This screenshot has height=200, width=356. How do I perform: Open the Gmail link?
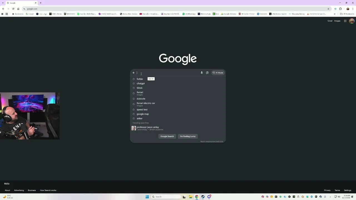330,21
